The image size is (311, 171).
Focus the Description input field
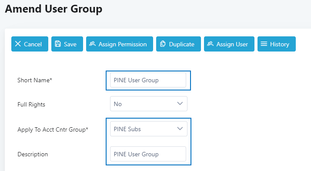148,154
